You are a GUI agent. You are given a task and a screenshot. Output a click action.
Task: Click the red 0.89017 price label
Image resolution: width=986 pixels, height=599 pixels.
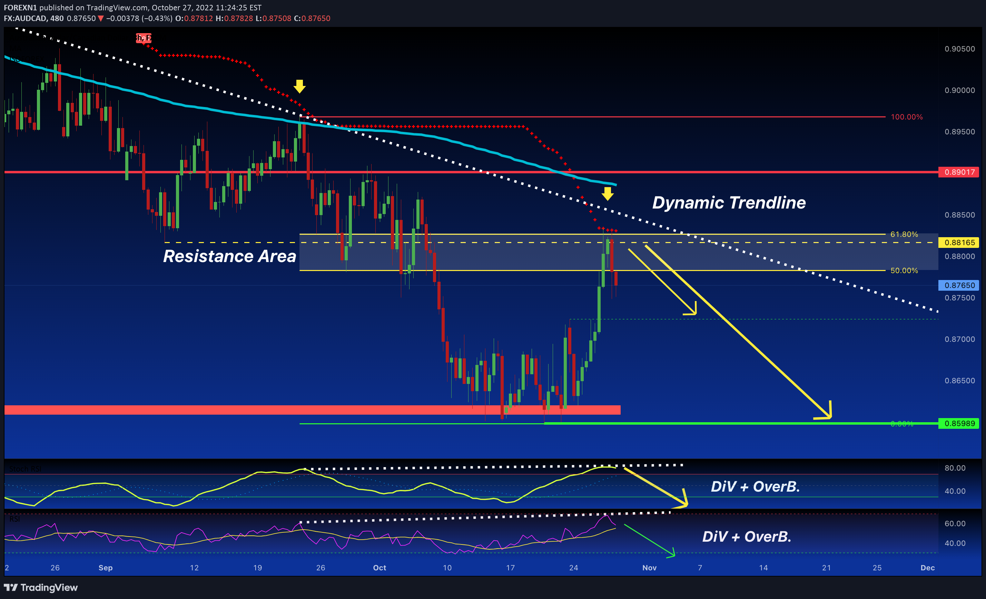(959, 172)
